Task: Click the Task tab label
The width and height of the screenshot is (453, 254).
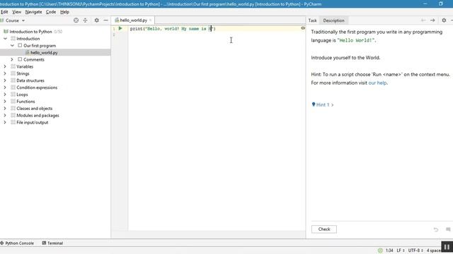Action: tap(312, 20)
